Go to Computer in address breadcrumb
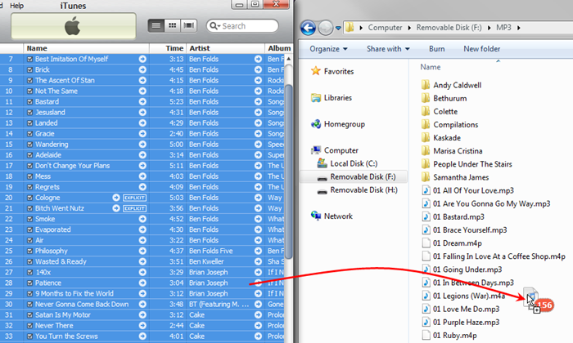Viewport: 573px width, 343px height. (385, 28)
